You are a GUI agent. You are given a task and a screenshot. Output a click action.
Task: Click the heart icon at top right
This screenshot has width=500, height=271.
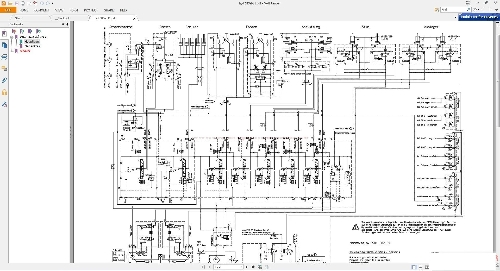(x=496, y=10)
